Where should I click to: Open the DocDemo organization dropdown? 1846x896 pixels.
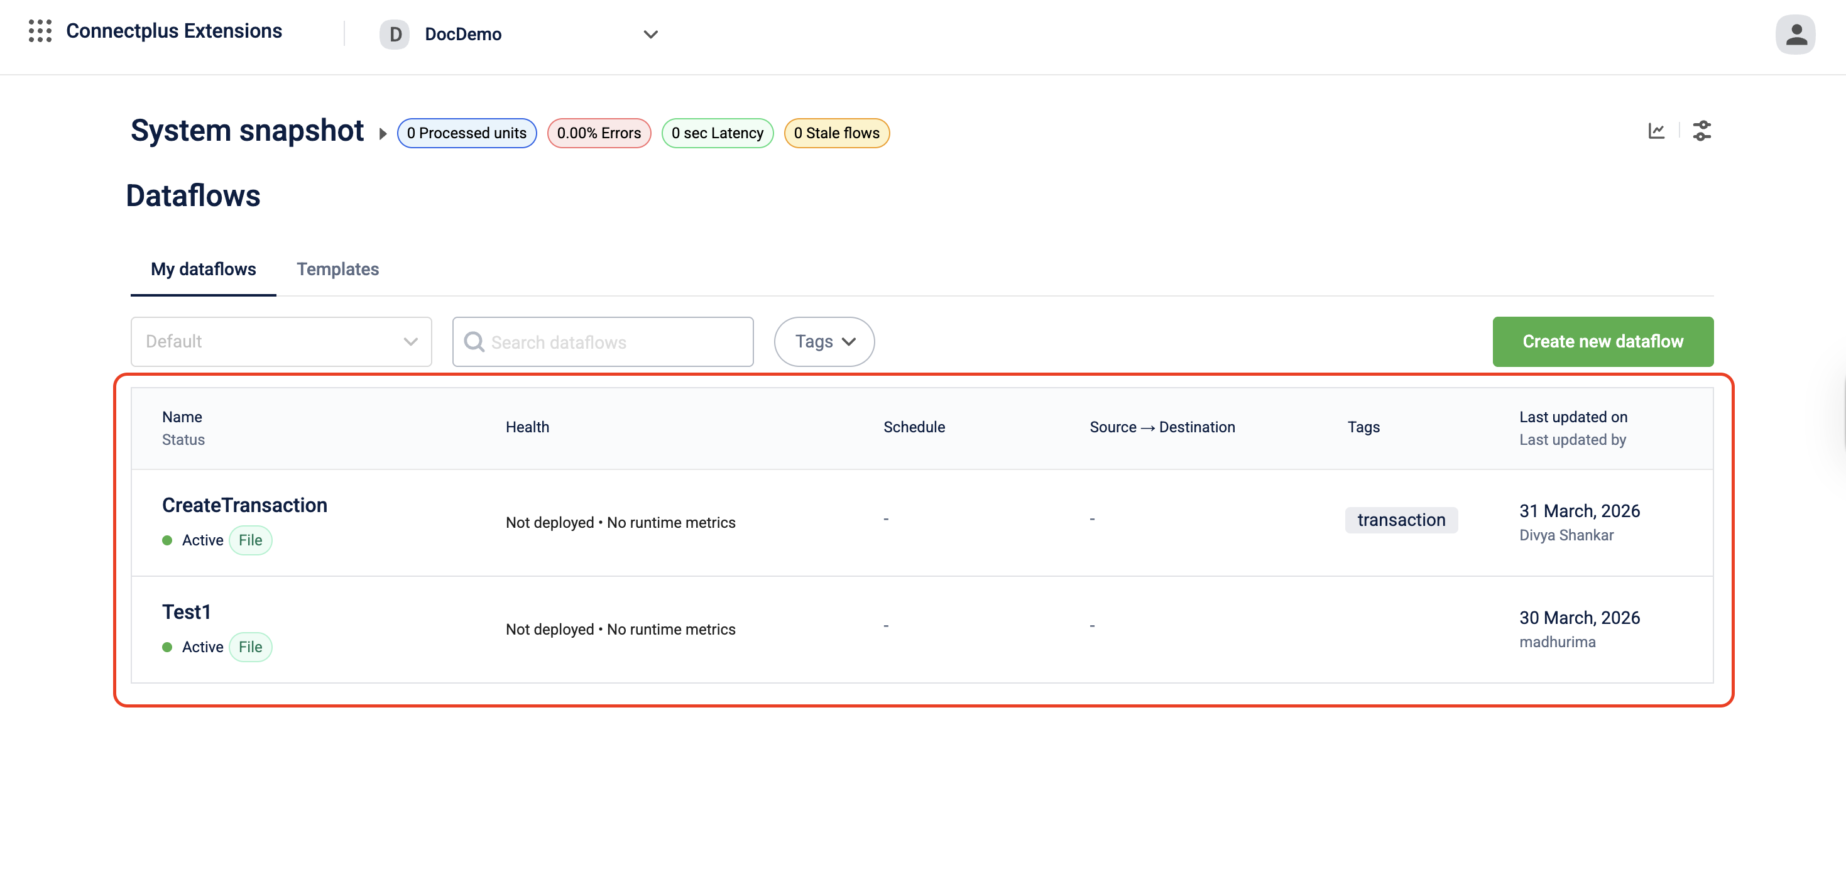[650, 35]
